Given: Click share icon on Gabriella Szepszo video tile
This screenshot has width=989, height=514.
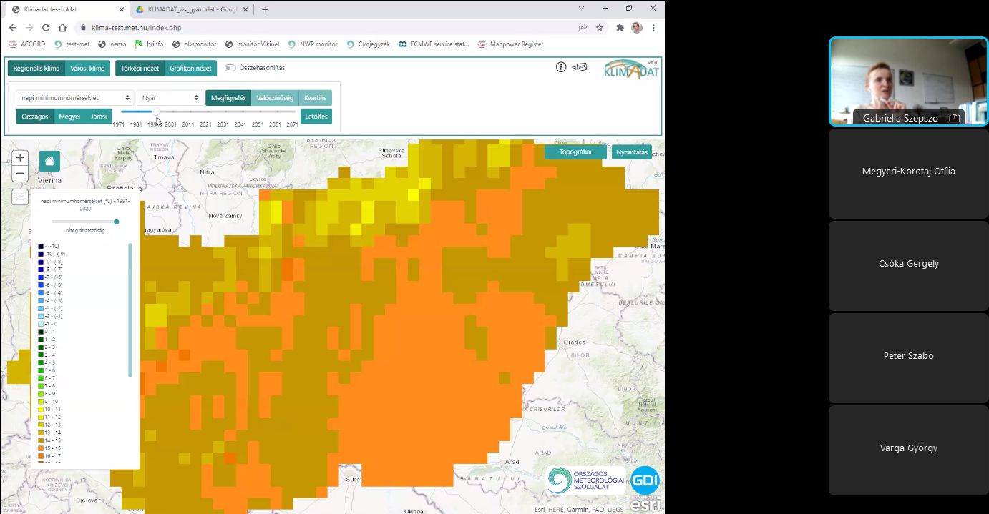Looking at the screenshot, I should pos(954,118).
